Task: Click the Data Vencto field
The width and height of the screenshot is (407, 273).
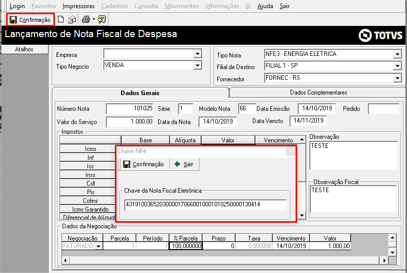Action: click(x=308, y=121)
